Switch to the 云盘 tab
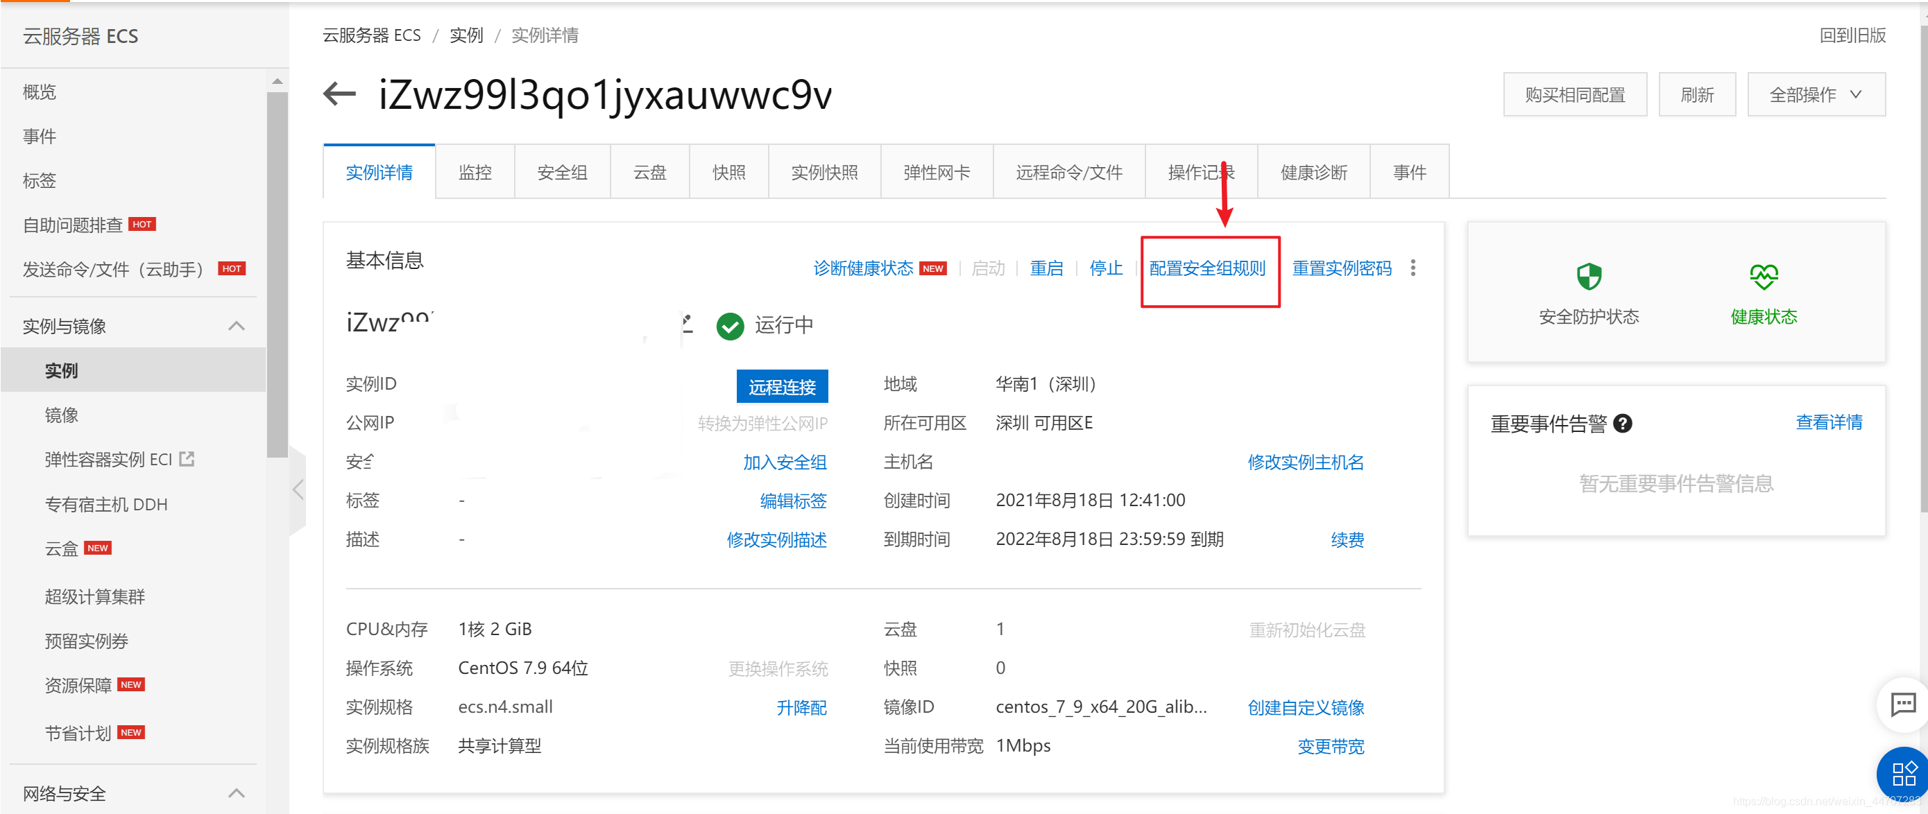1928x814 pixels. (x=649, y=172)
